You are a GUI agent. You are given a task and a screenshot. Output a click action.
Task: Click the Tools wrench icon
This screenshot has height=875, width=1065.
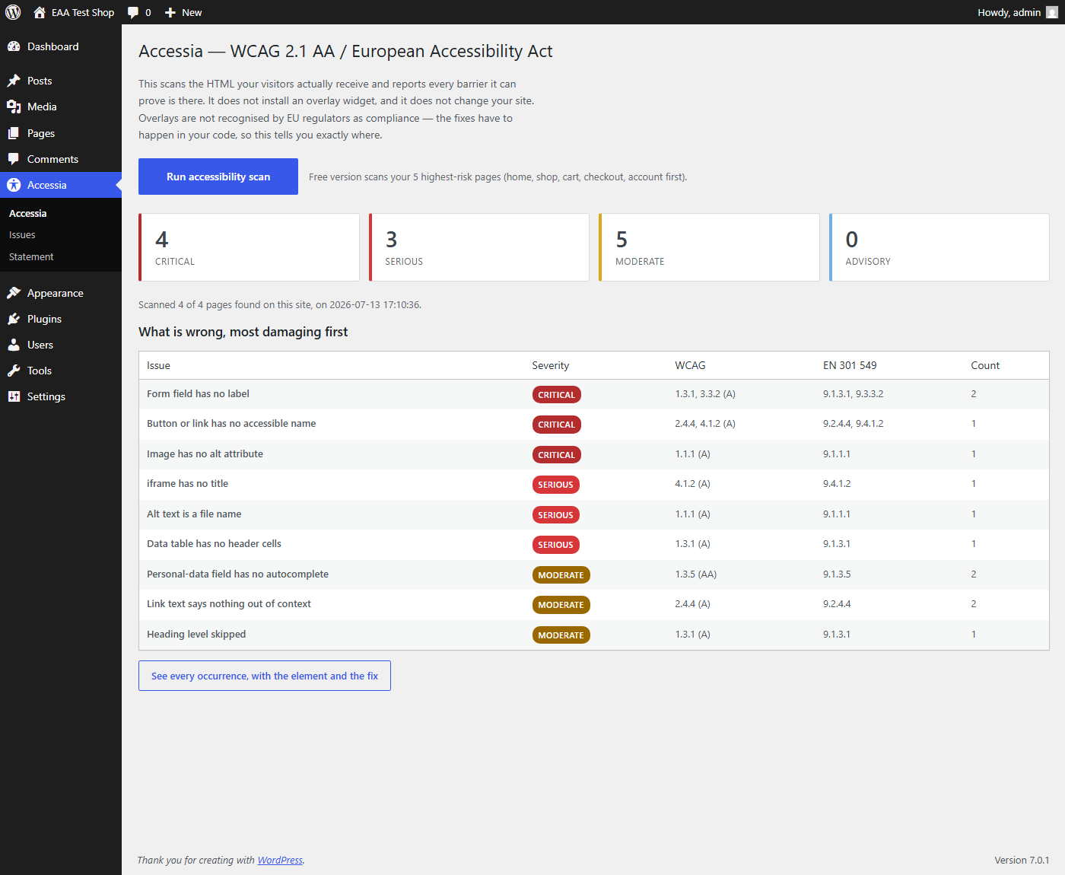pyautogui.click(x=14, y=371)
